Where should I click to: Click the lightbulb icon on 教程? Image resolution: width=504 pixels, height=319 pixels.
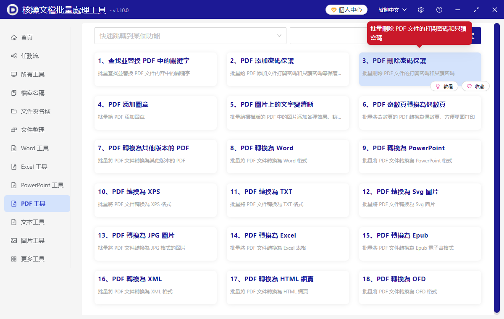[x=438, y=86]
